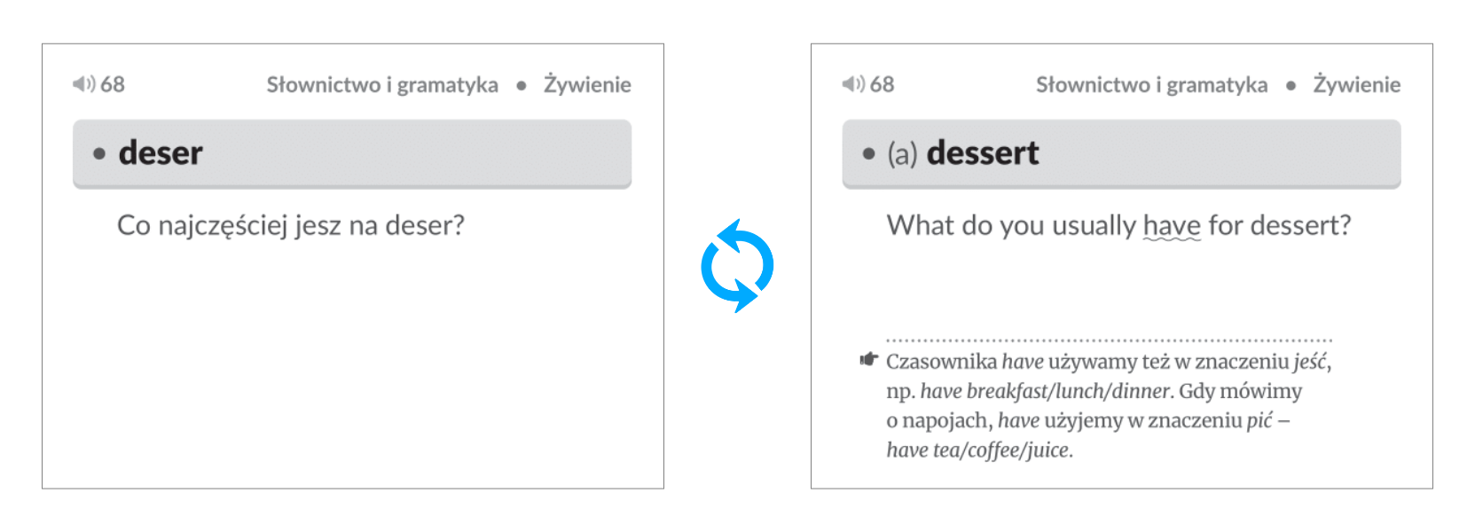
Task: Click the underlined word 'have' in the sentence
Action: coord(1172,225)
